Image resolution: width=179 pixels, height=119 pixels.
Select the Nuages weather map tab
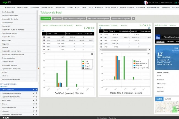tap(168, 99)
